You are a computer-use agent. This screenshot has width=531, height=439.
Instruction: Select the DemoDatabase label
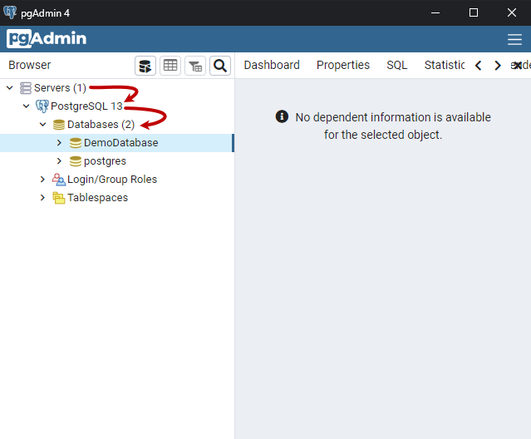[x=120, y=143]
